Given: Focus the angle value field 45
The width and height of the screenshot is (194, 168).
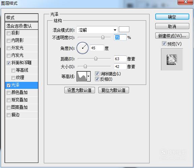Looking at the screenshot, I should [97, 48].
